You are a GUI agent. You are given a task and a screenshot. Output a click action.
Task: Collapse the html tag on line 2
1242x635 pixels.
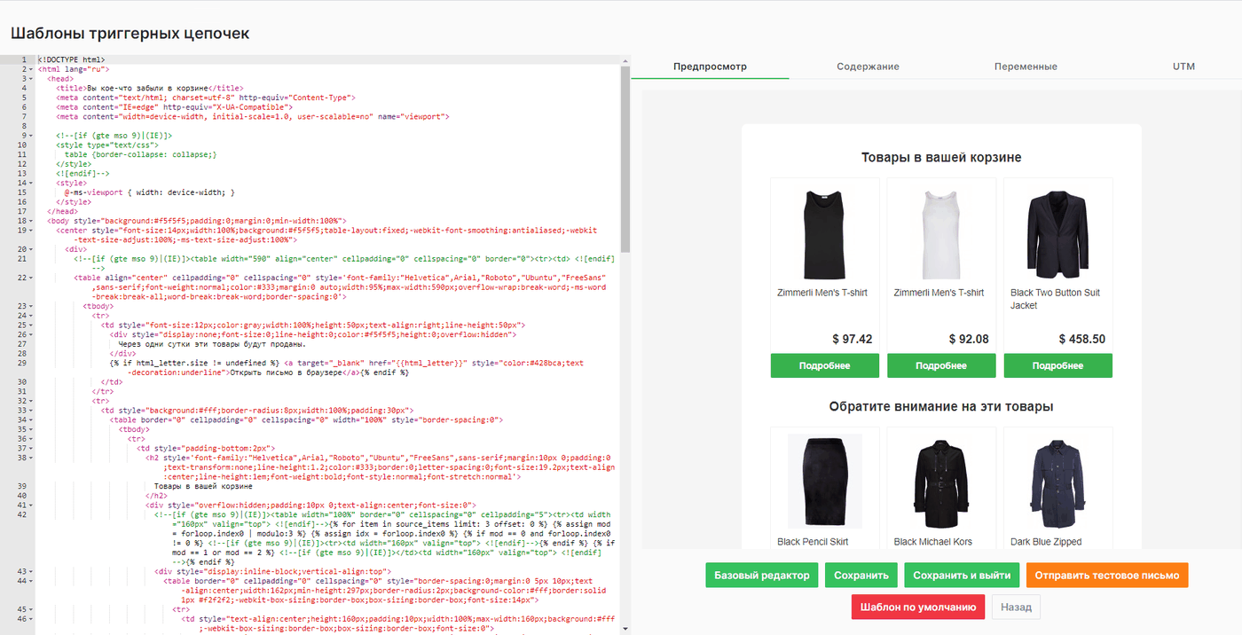[32, 69]
